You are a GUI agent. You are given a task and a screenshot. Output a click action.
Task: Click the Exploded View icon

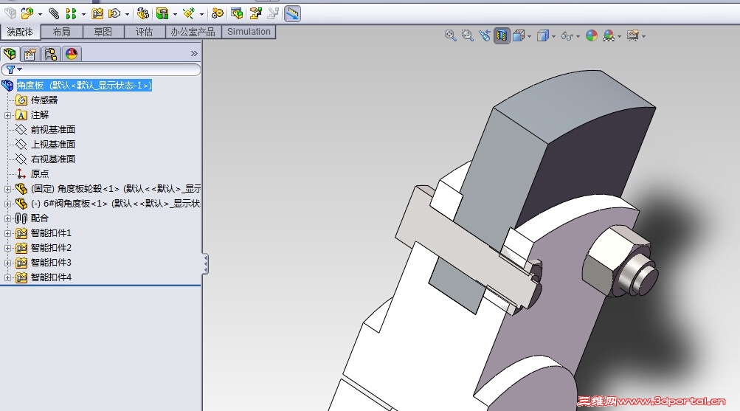[255, 13]
